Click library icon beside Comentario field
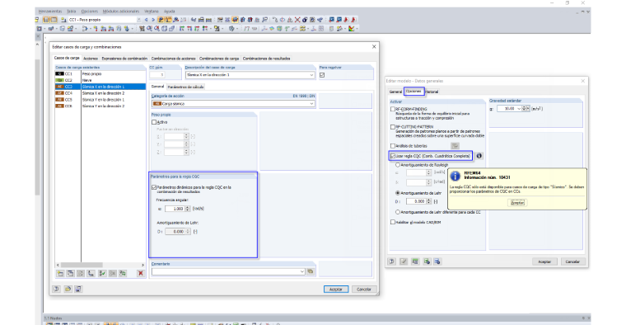The width and height of the screenshot is (626, 325). click(x=311, y=271)
